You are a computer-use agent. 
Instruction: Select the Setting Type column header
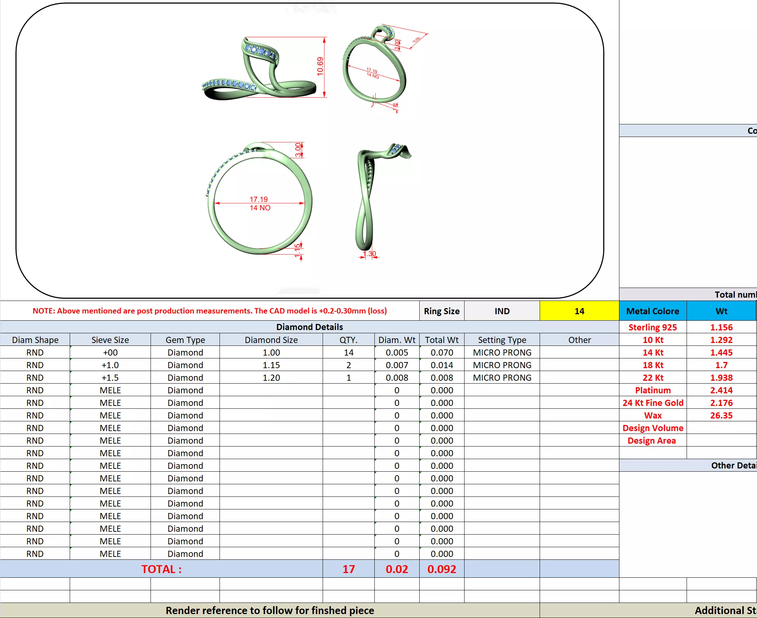click(x=502, y=340)
